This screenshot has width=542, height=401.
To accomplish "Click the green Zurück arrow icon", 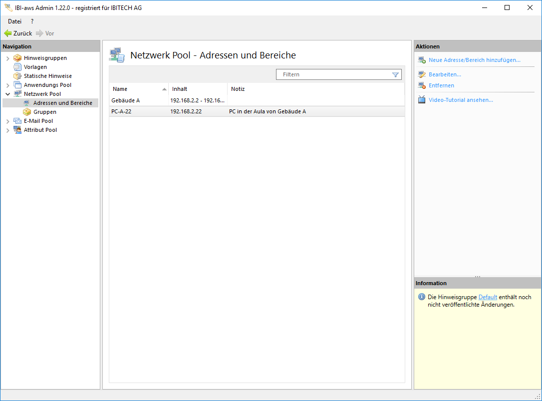I will (x=7, y=33).
